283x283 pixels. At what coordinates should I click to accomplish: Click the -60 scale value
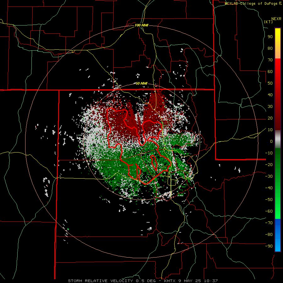[x=269, y=211]
